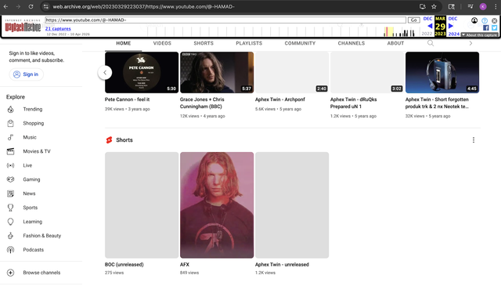Open the Wayback user account icon

click(474, 20)
